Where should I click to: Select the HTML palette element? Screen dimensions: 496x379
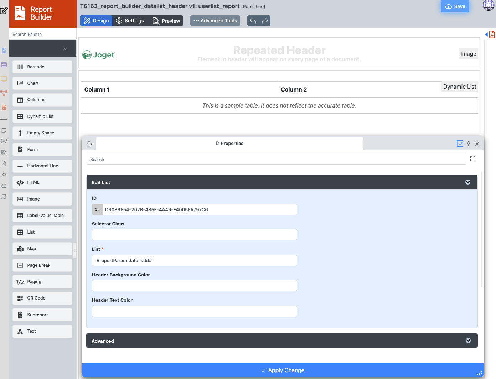(42, 182)
